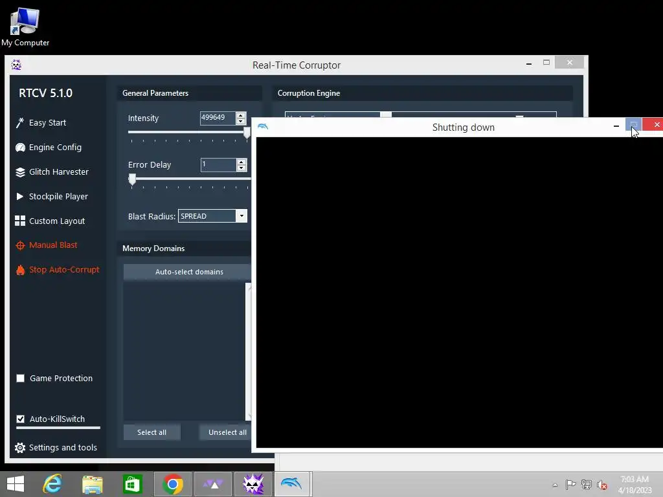Viewport: 663px width, 497px height.
Task: Open the Windows Start button
Action: [x=16, y=484]
